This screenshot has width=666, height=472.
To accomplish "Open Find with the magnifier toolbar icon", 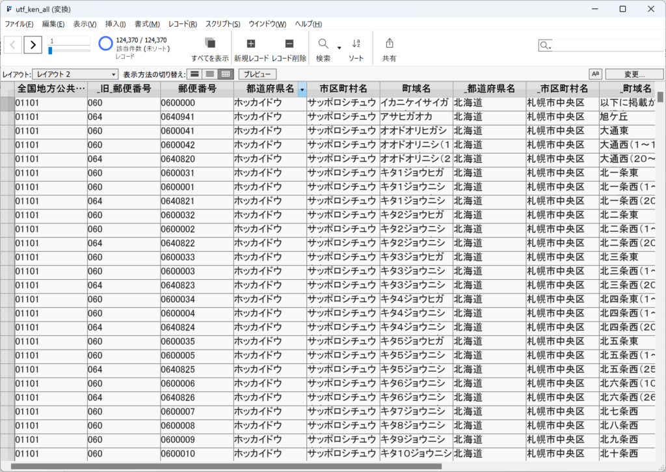I will [x=323, y=44].
